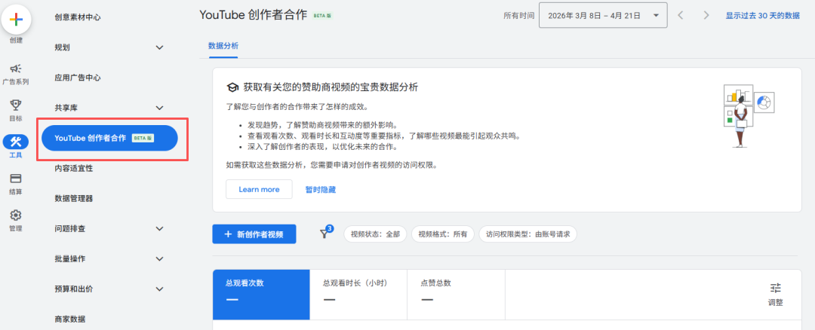Open the Admin gear icon (管理)
815x330 pixels.
click(16, 215)
